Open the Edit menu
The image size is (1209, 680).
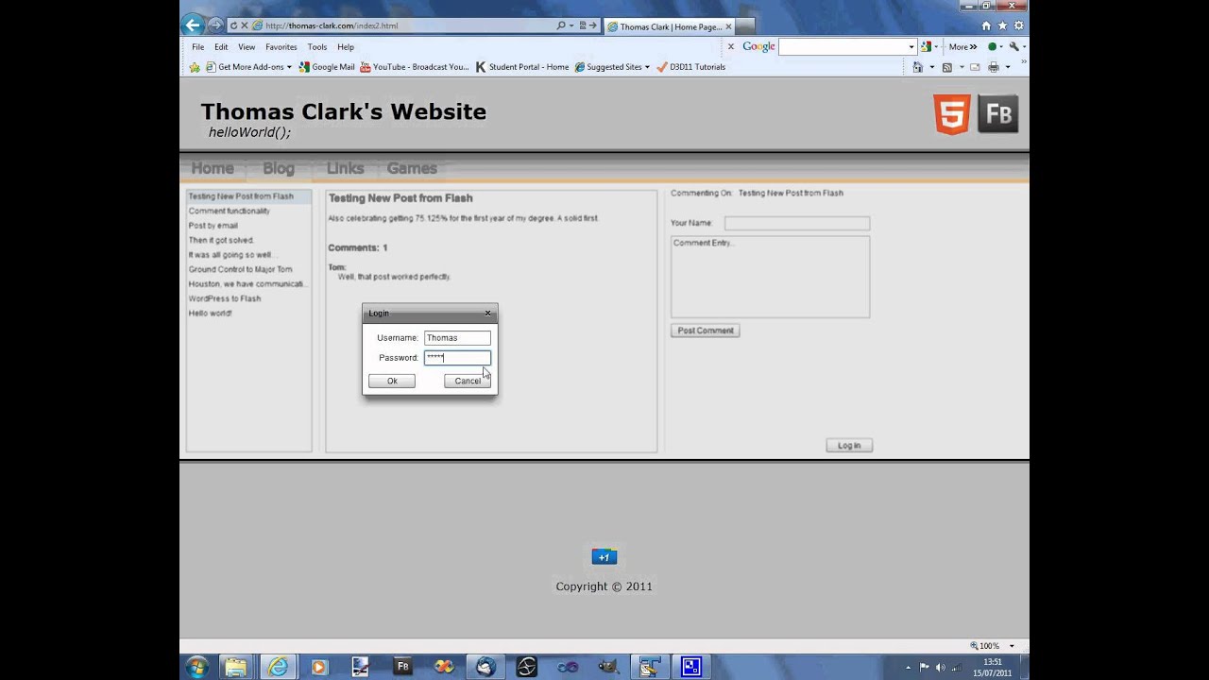(221, 47)
